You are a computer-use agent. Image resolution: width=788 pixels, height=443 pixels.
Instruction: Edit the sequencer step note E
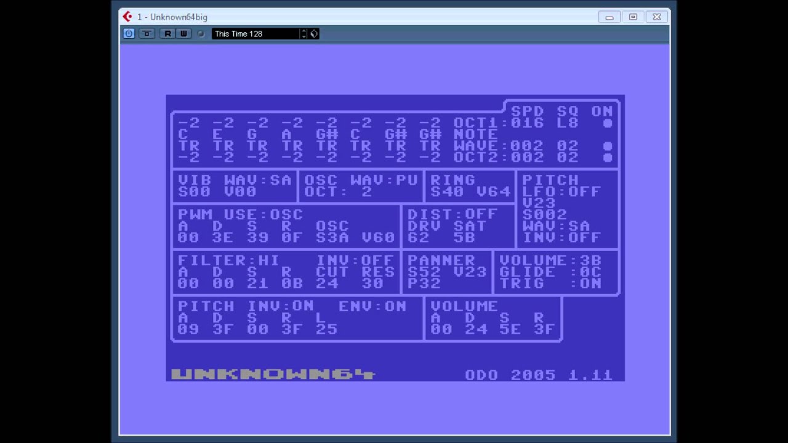click(x=217, y=135)
